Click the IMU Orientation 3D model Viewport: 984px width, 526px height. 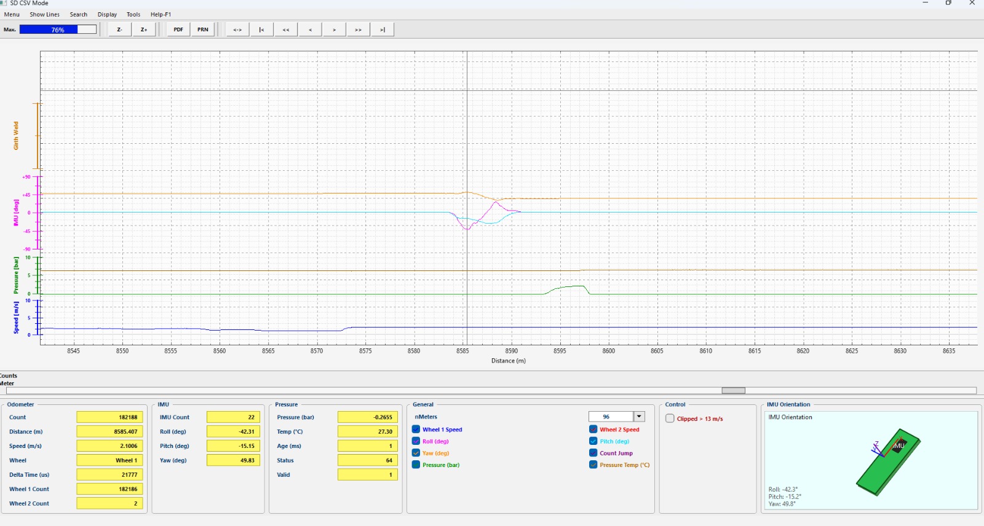888,461
